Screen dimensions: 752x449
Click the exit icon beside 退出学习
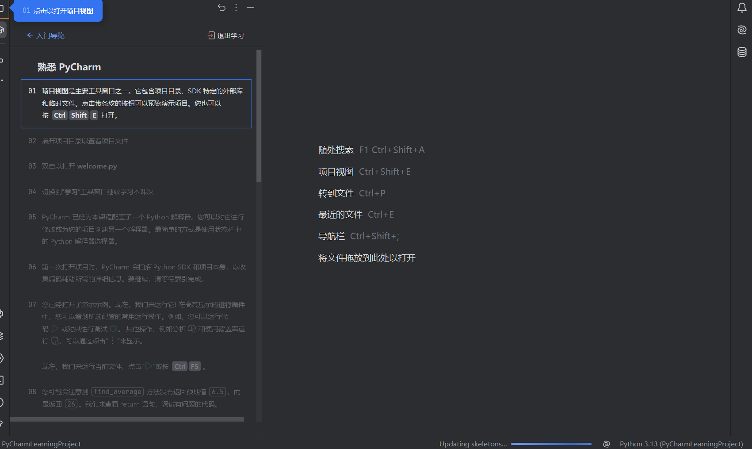(x=211, y=35)
